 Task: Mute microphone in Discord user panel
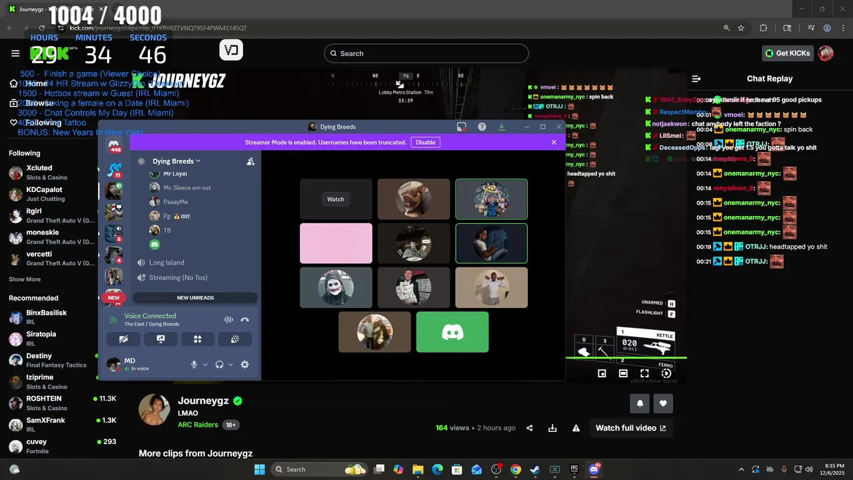pyautogui.click(x=194, y=365)
